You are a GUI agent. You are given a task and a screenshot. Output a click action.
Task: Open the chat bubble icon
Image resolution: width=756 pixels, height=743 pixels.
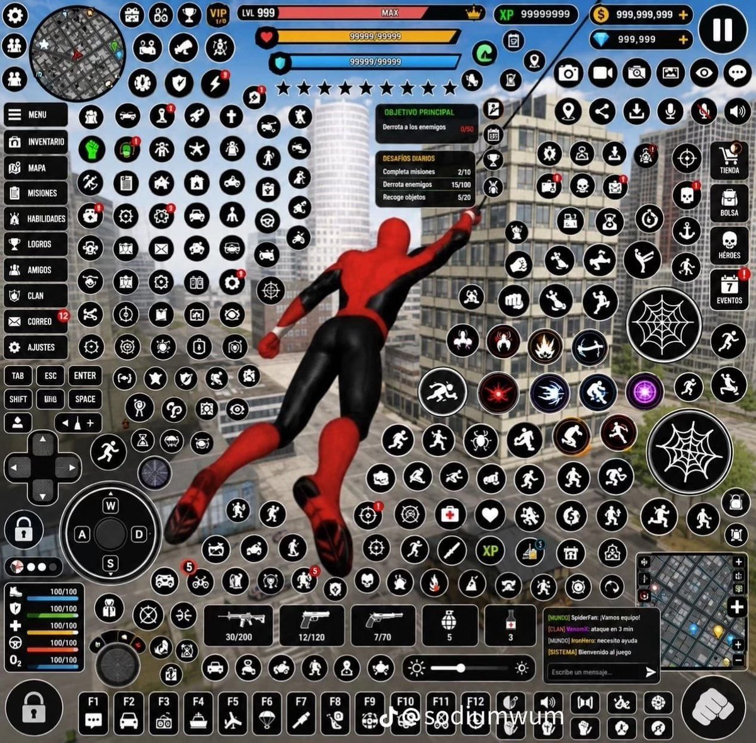click(x=737, y=74)
